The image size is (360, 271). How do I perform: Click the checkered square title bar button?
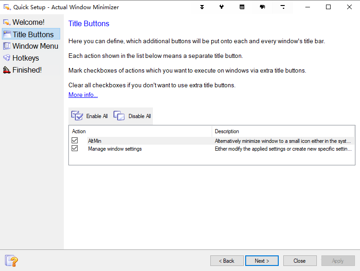pos(242,7)
